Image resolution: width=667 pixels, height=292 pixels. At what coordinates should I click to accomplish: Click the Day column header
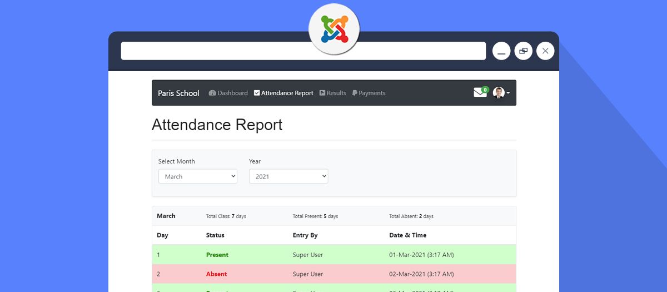(162, 235)
